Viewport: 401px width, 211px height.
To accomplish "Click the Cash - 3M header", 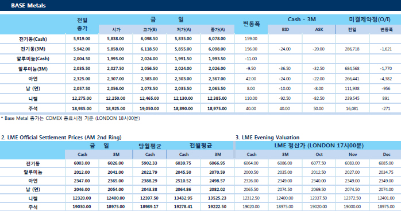I will pos(302,19).
